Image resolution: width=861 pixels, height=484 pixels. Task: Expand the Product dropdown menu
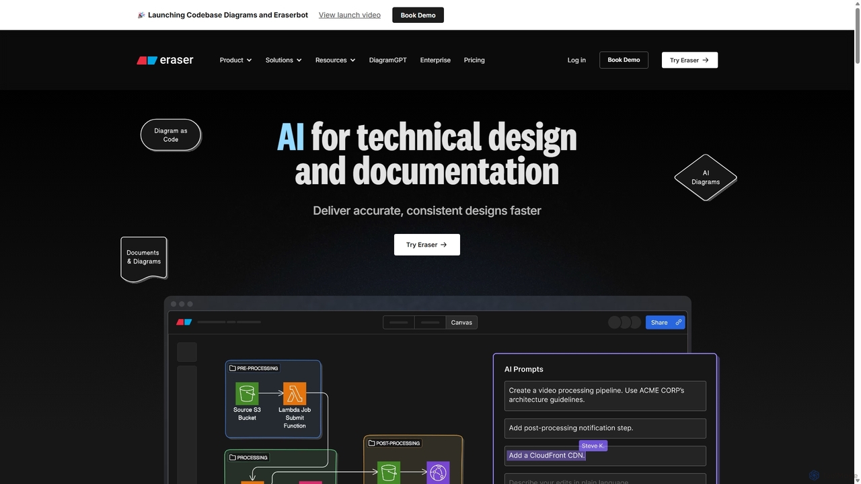(235, 60)
